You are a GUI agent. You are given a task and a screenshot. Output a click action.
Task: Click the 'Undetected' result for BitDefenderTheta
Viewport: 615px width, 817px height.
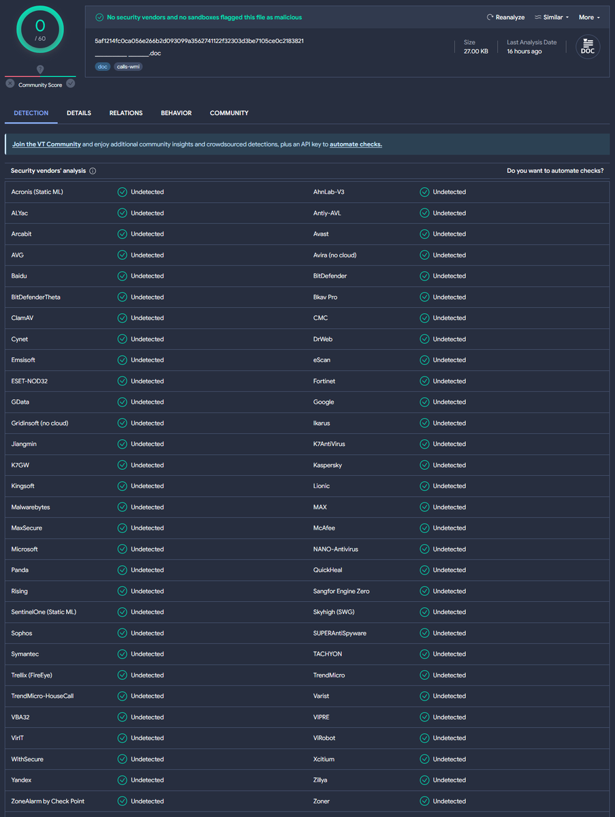point(147,297)
